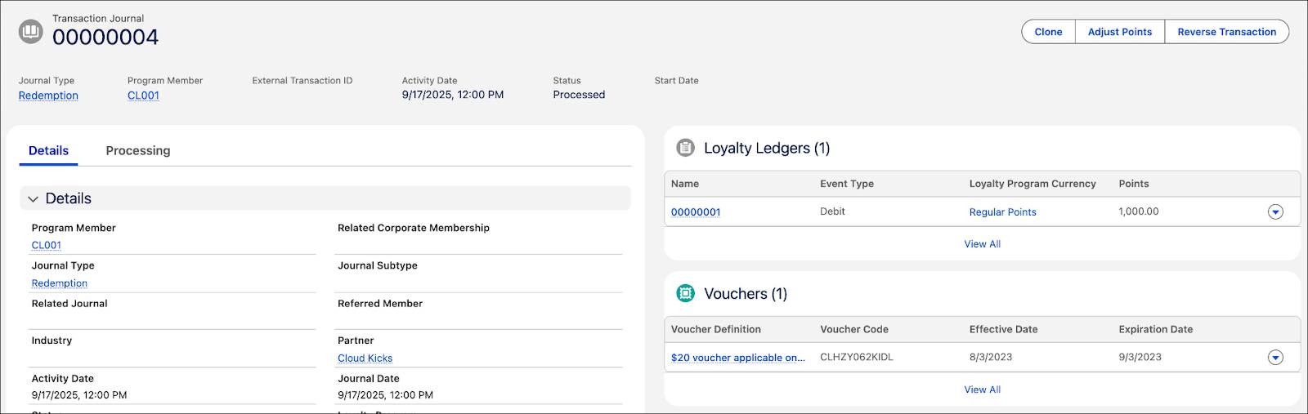1308x414 pixels.
Task: Select the Details tab
Action: 48,150
